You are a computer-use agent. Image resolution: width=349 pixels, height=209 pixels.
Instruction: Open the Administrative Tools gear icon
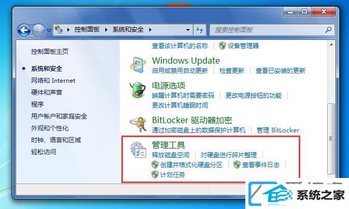click(x=138, y=150)
